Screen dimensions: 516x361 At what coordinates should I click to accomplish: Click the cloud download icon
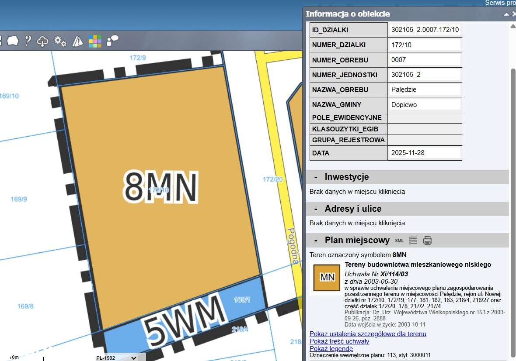(x=42, y=41)
